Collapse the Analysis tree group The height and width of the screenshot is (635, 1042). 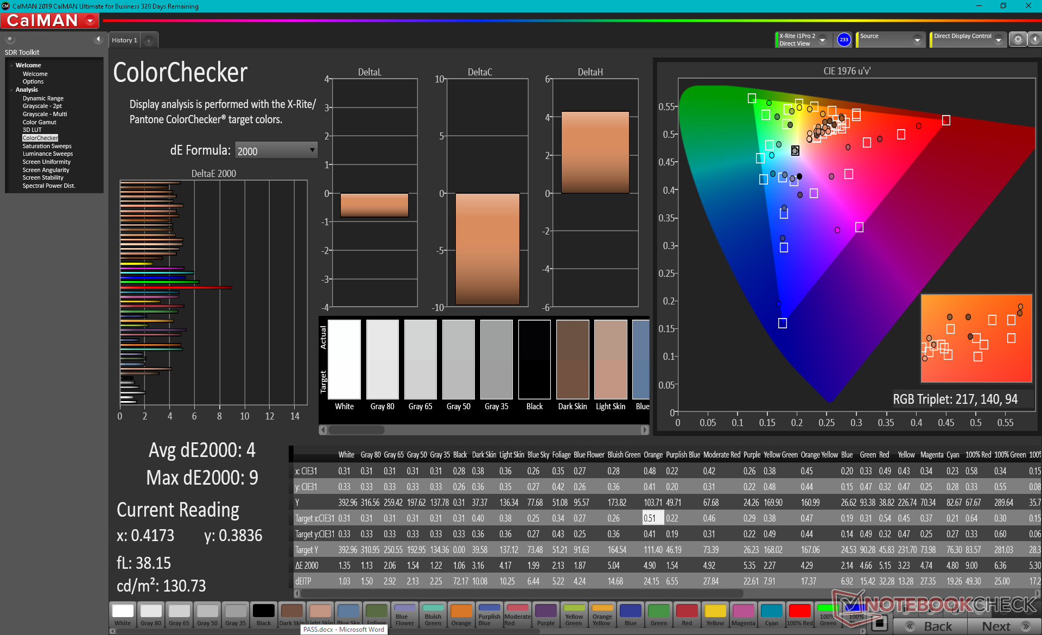[x=11, y=90]
